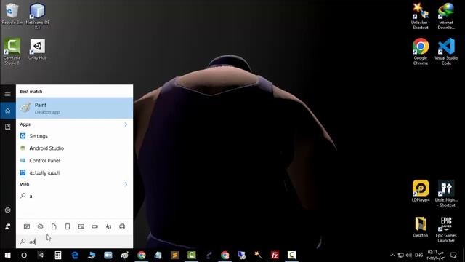
Task: Select the NetBeans IDE 8.1 desktop icon
Action: click(37, 16)
